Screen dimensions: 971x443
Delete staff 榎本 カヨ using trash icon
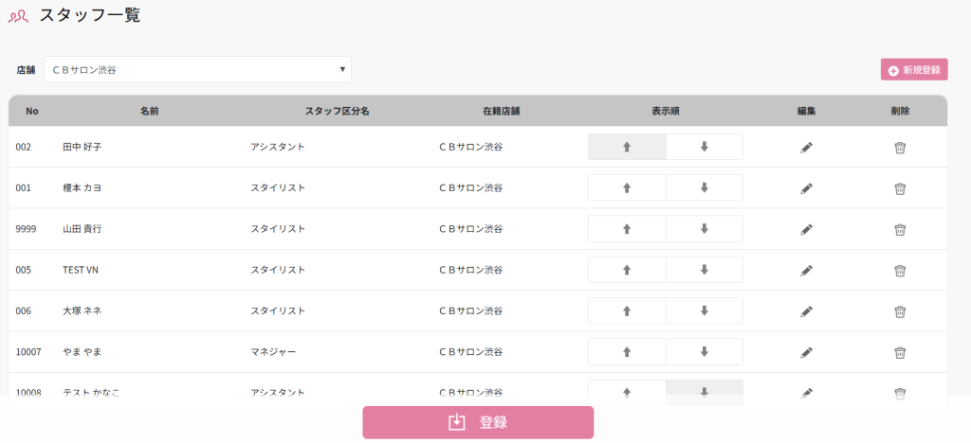tap(900, 188)
